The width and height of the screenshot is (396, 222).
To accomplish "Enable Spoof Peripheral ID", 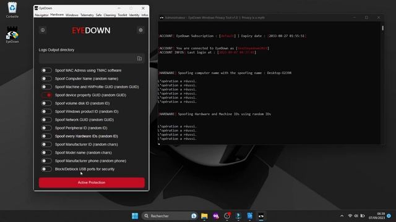I will (46, 128).
